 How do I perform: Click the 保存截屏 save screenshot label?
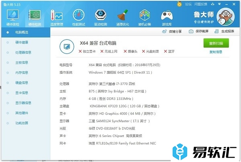coord(202,31)
